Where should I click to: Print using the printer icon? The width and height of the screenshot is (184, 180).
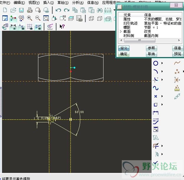[30, 10]
